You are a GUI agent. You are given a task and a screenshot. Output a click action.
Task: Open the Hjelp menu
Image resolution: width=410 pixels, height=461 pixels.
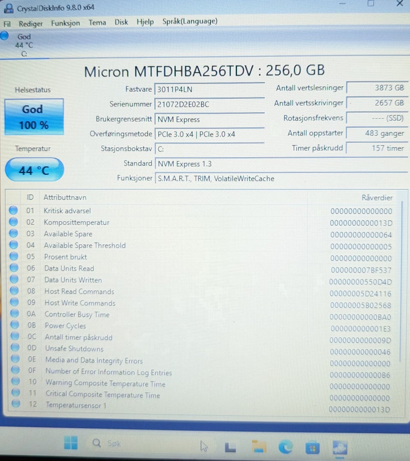coord(145,22)
